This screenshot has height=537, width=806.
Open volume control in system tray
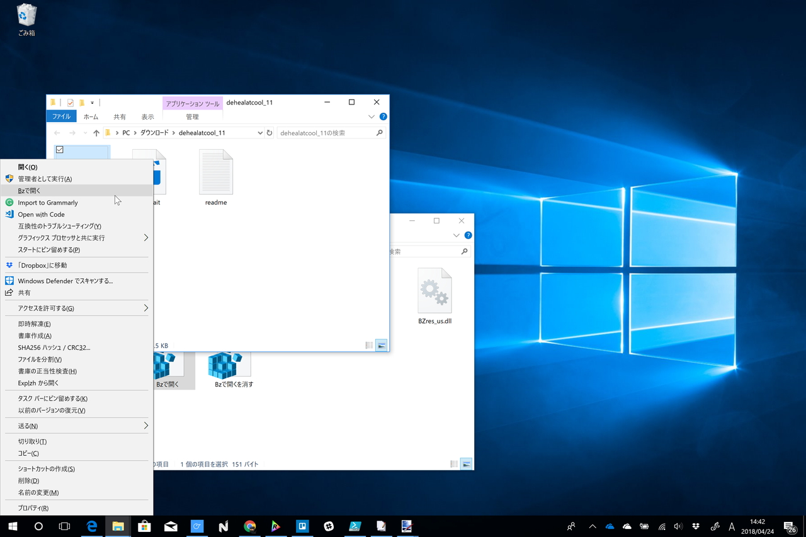(x=678, y=526)
